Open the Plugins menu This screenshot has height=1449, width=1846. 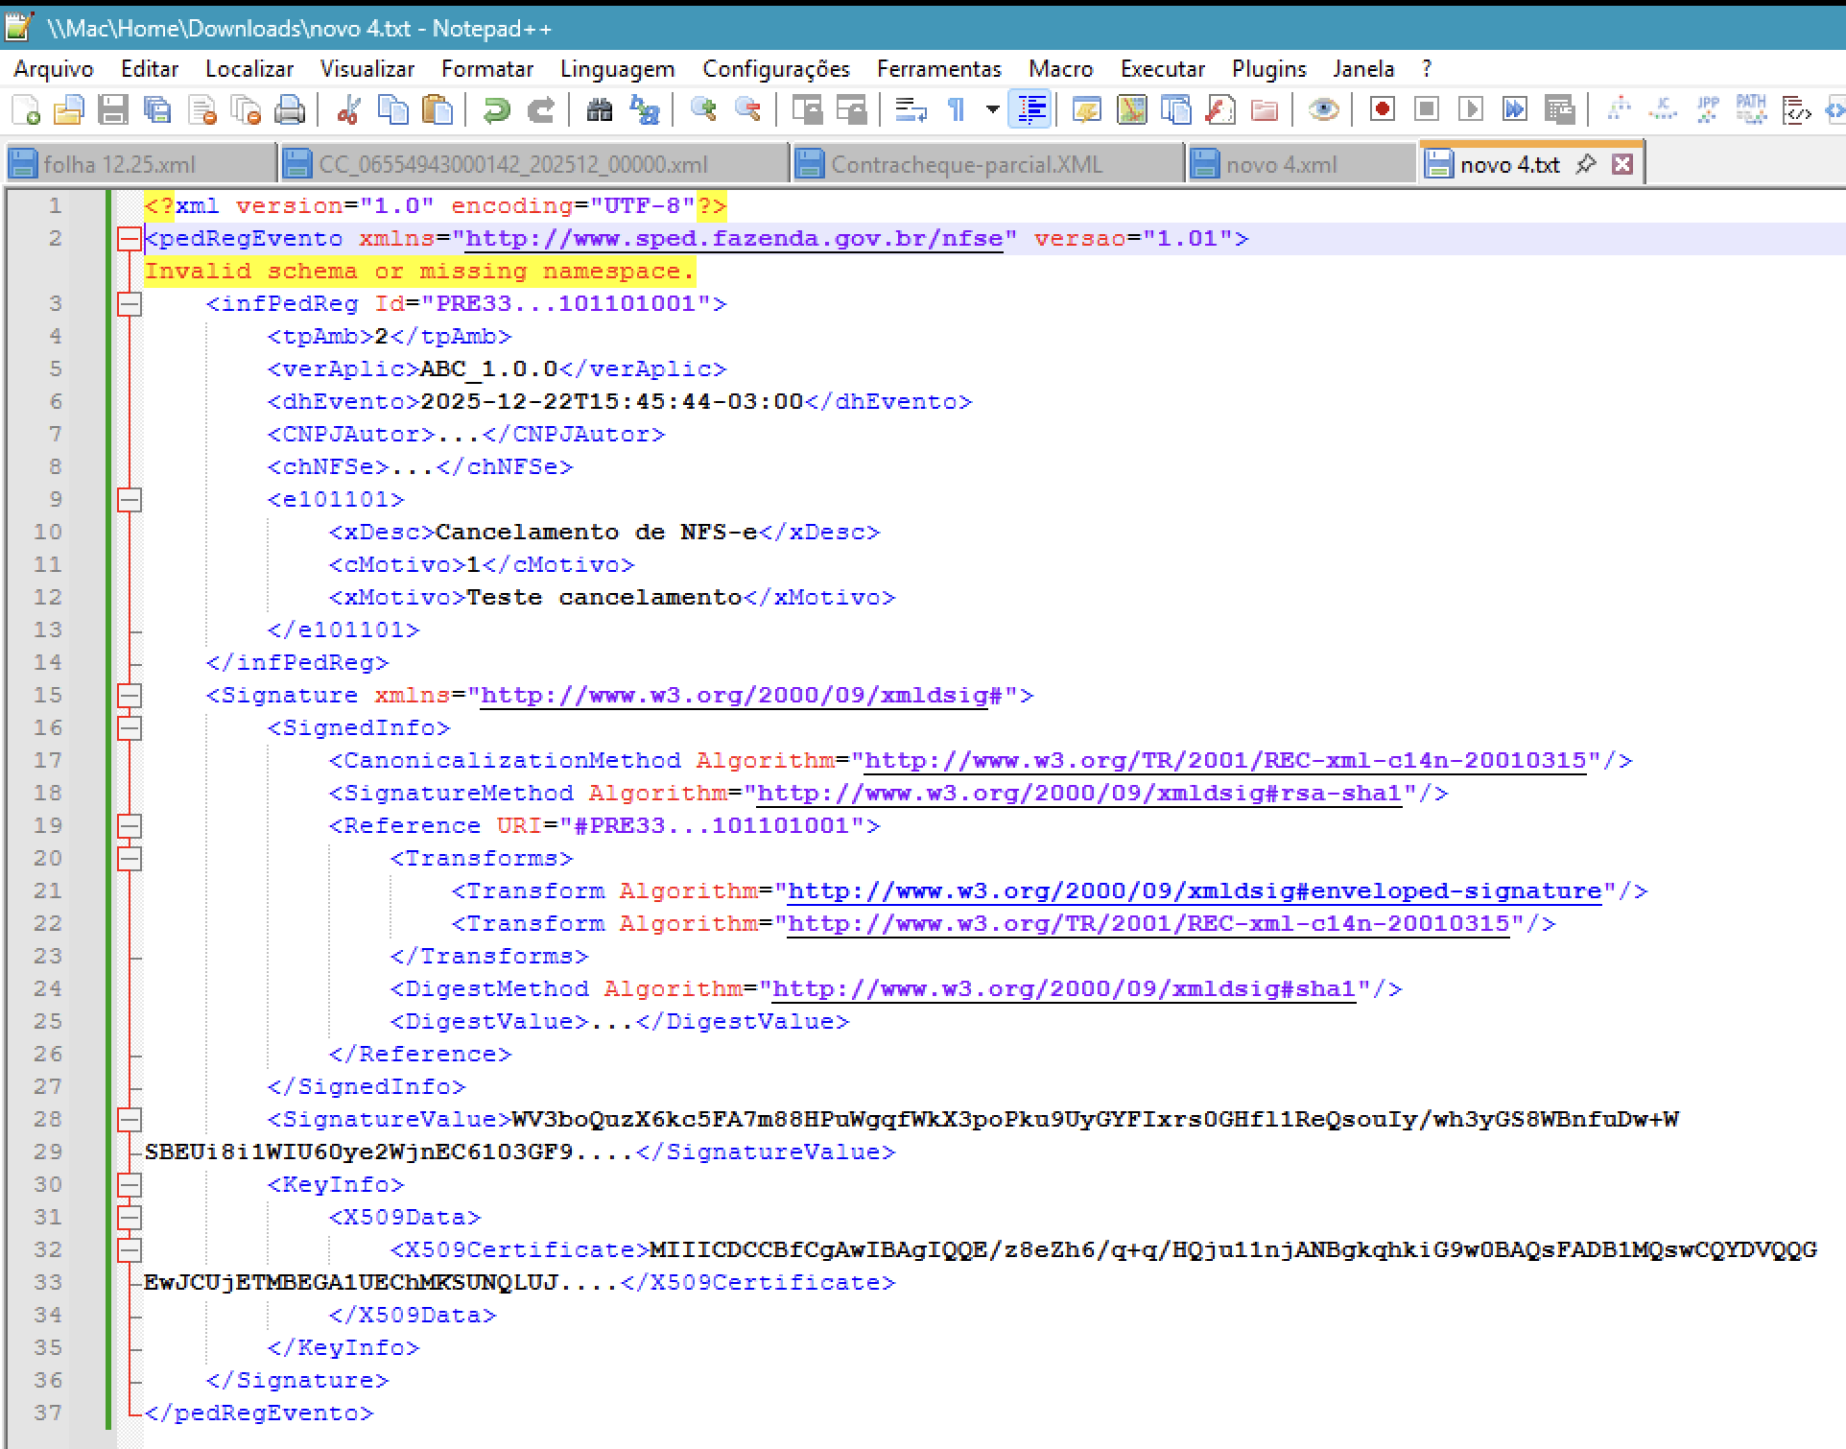pyautogui.click(x=1268, y=69)
